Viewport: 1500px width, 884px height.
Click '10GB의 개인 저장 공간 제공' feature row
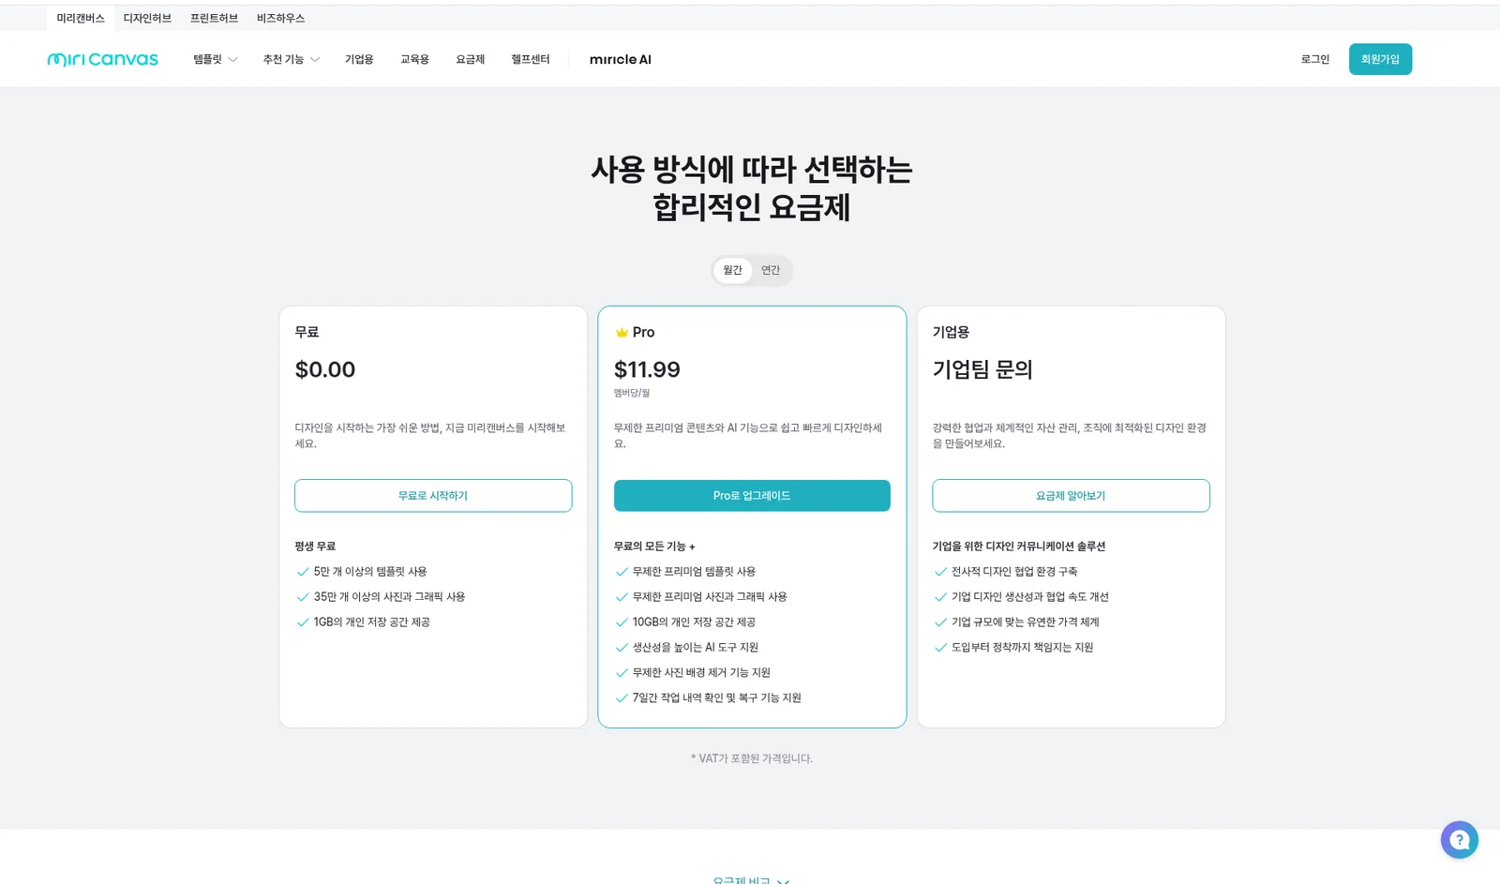coord(685,622)
